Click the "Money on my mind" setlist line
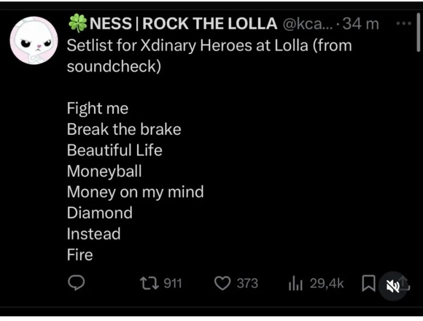Viewport: 423px width, 321px height. 135,192
